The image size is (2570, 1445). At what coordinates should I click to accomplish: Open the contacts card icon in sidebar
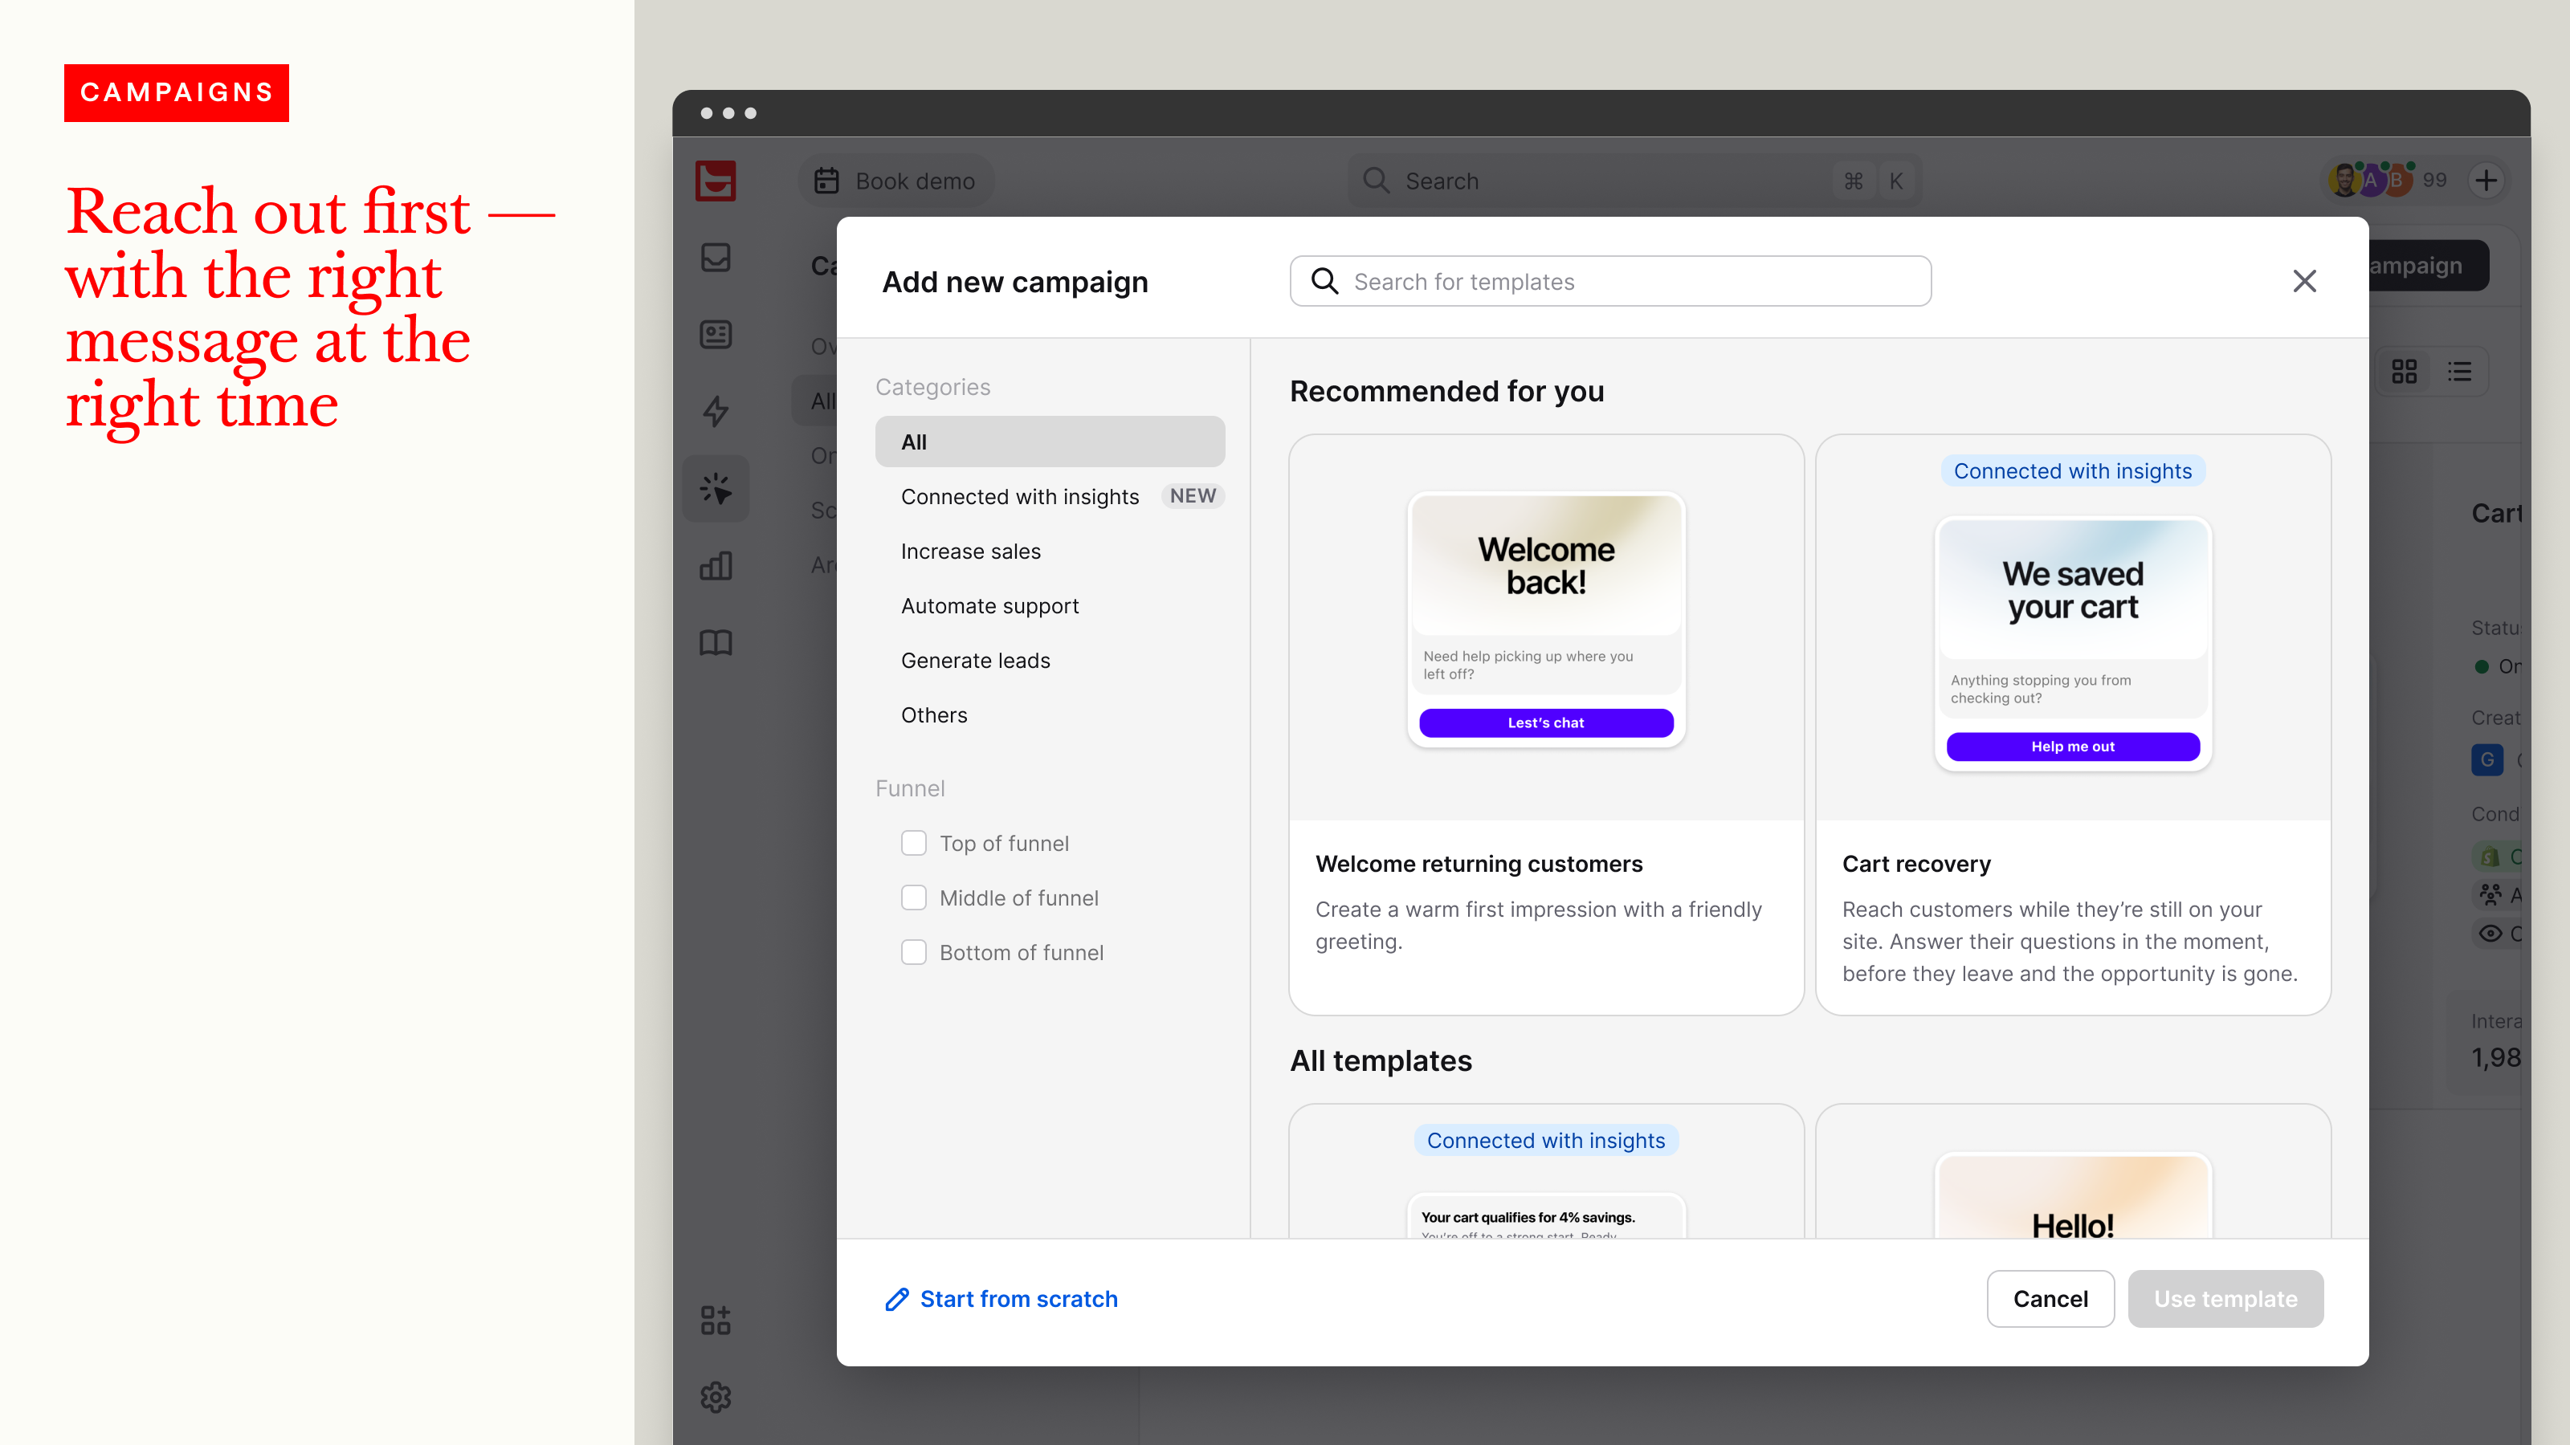click(x=716, y=334)
